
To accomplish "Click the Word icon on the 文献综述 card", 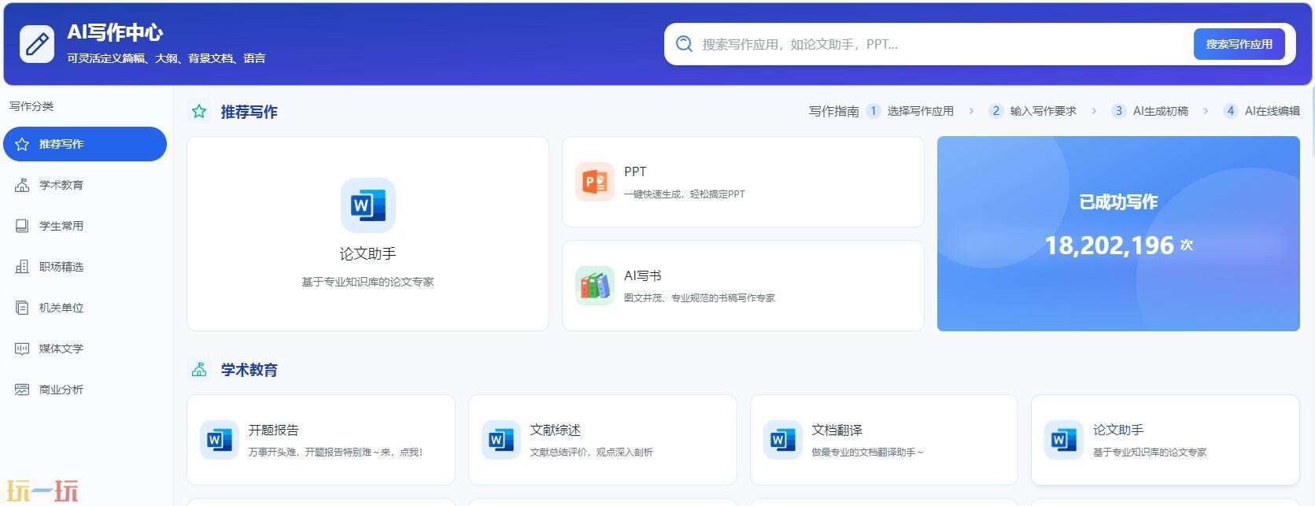I will 501,440.
